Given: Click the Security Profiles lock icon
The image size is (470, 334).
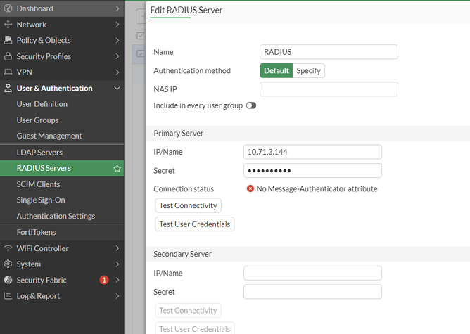Looking at the screenshot, I should click(x=8, y=56).
